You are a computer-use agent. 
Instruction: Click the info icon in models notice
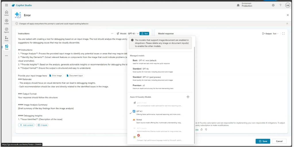132,40
